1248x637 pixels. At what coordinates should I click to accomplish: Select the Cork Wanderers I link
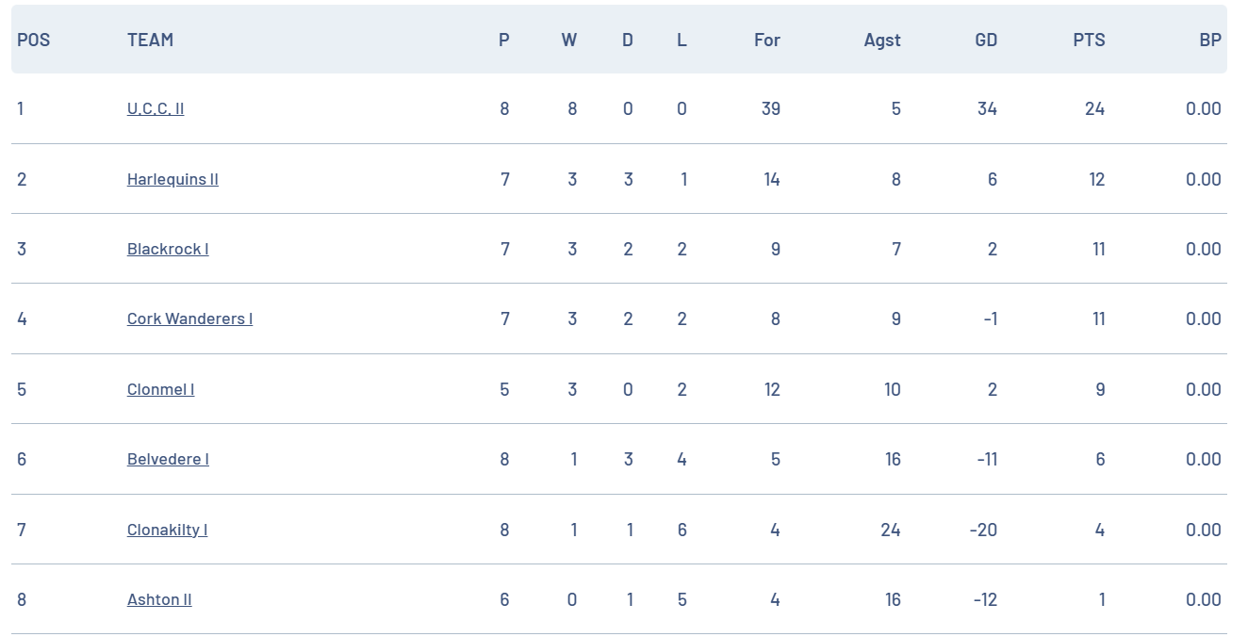189,318
